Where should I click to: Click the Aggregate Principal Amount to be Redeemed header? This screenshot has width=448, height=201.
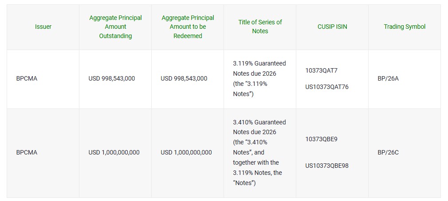[x=188, y=27]
